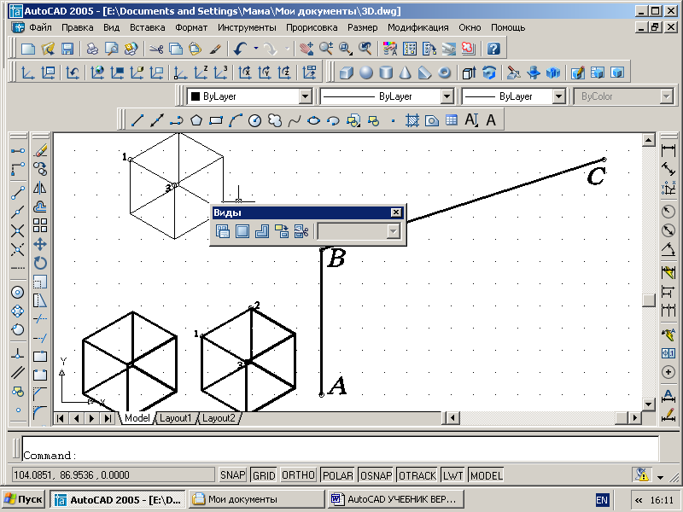
Task: Toggle LWT lineweight display
Action: pyautogui.click(x=453, y=475)
